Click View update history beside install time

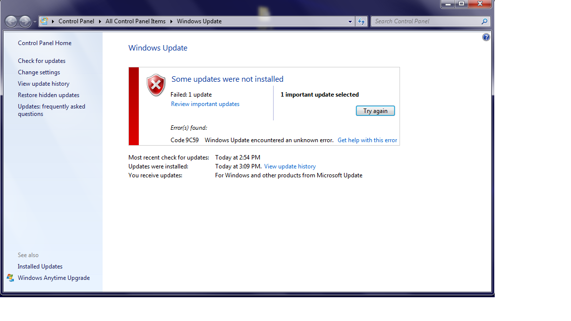290,166
